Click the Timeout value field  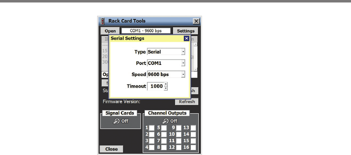pos(156,86)
